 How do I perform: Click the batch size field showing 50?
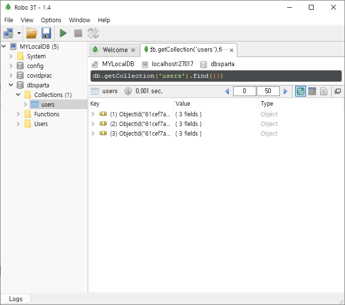[x=268, y=91]
